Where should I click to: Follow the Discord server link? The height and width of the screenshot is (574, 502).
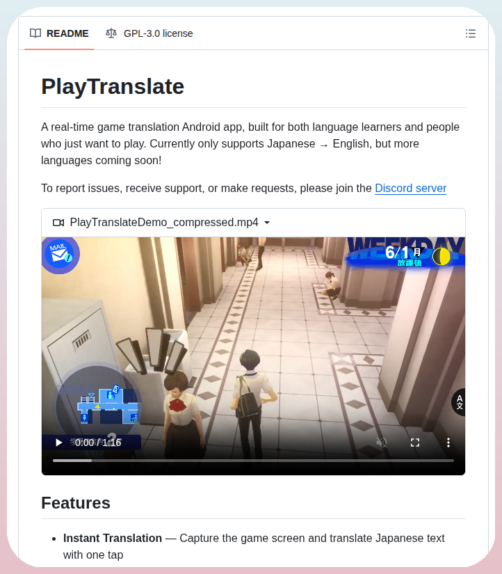[x=410, y=188]
